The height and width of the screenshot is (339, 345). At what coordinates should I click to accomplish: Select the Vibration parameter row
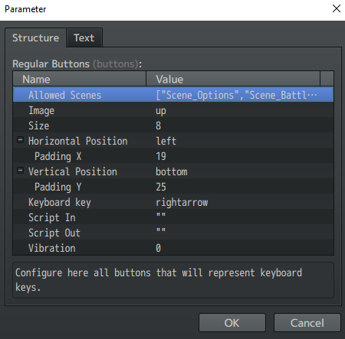[173, 248]
